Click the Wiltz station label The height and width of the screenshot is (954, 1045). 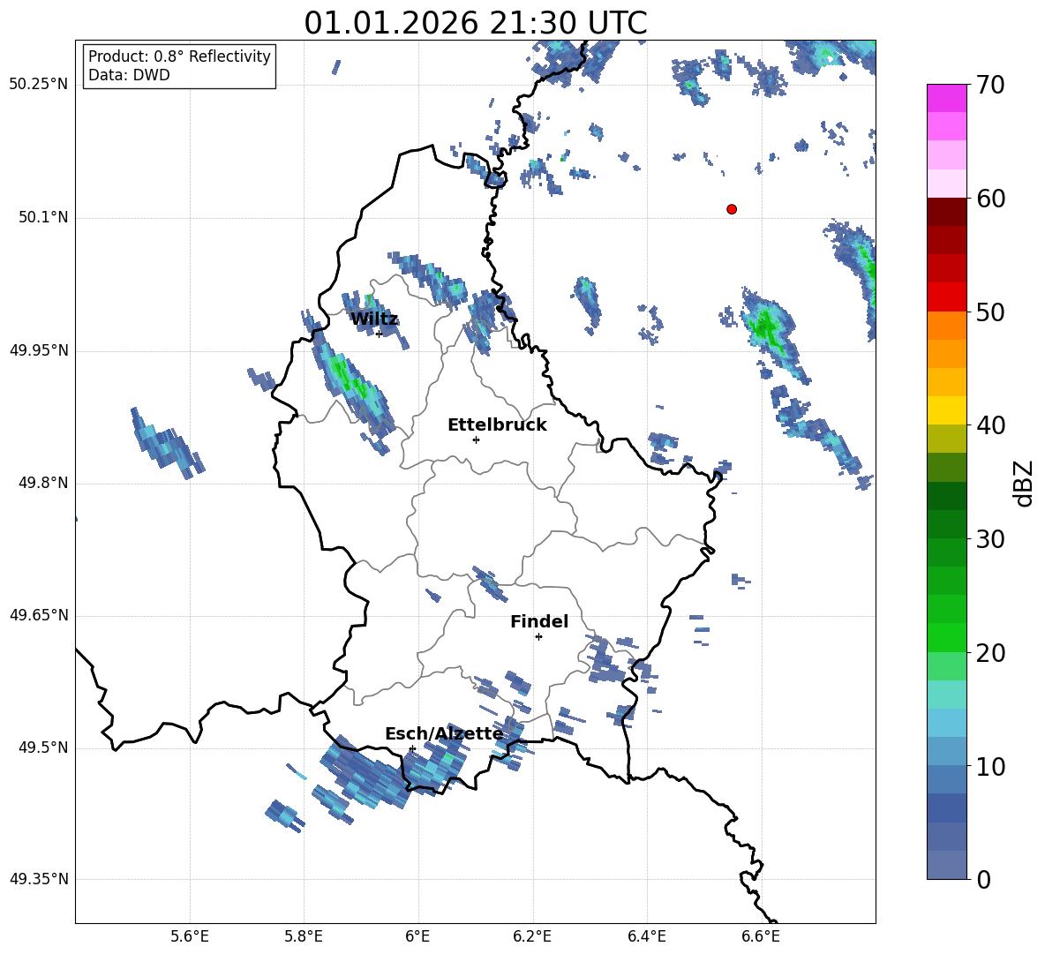click(374, 319)
